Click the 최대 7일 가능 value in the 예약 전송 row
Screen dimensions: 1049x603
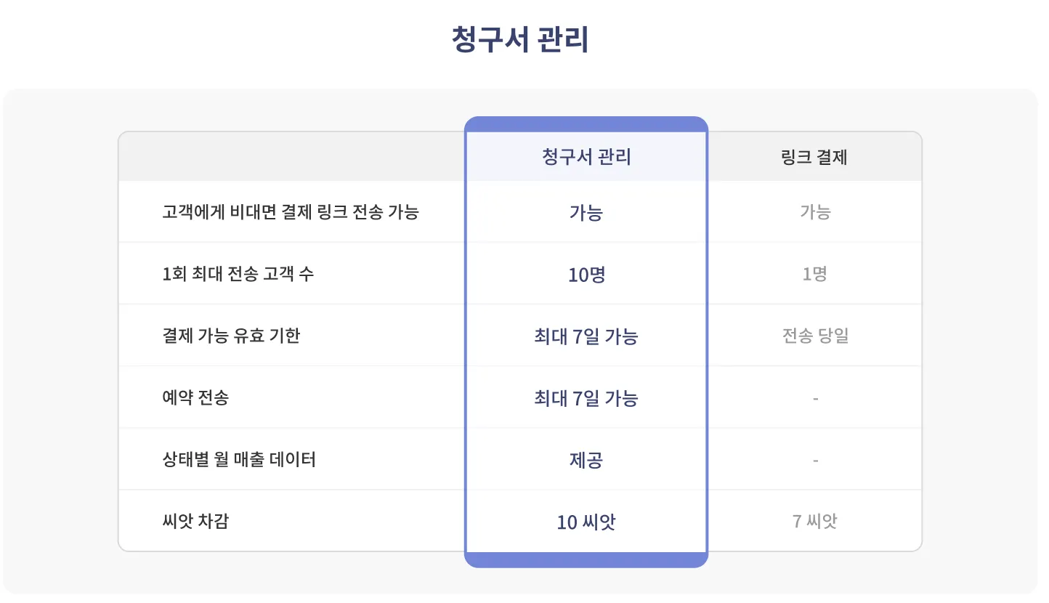tap(586, 399)
